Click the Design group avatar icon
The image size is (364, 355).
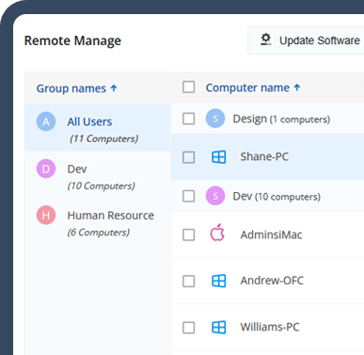coord(215,119)
